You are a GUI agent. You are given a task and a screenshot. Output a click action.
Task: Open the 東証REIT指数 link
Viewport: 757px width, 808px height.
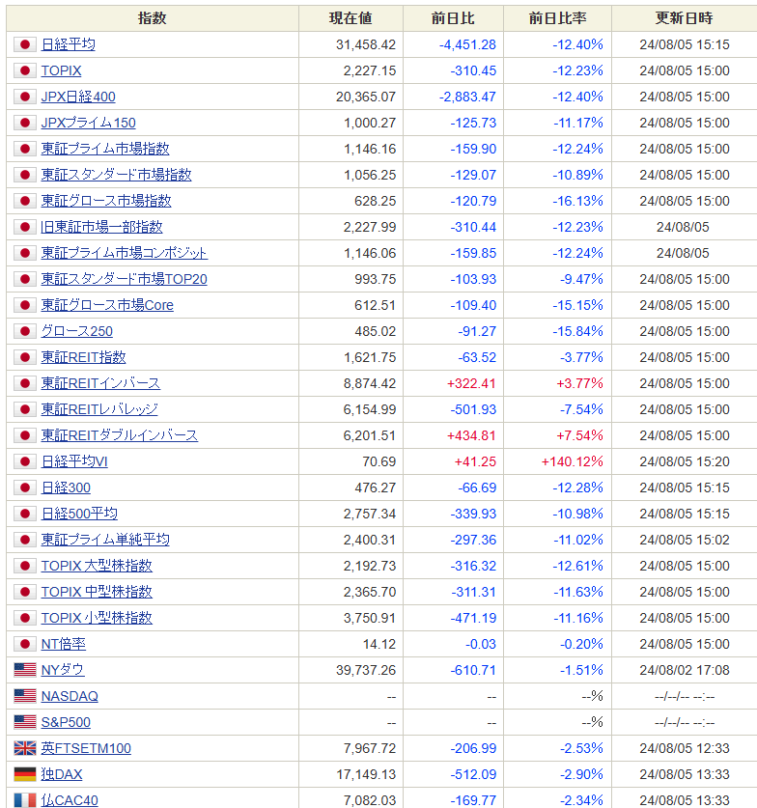coord(83,357)
